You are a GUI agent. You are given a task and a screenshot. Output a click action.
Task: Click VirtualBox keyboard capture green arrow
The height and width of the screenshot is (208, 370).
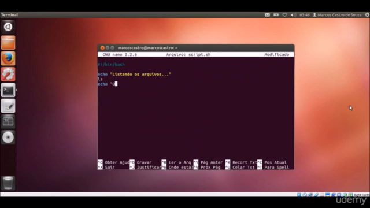point(350,195)
